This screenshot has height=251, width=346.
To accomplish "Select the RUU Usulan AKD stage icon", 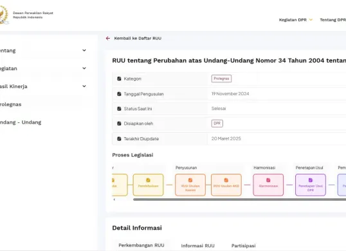I will [x=226, y=180].
